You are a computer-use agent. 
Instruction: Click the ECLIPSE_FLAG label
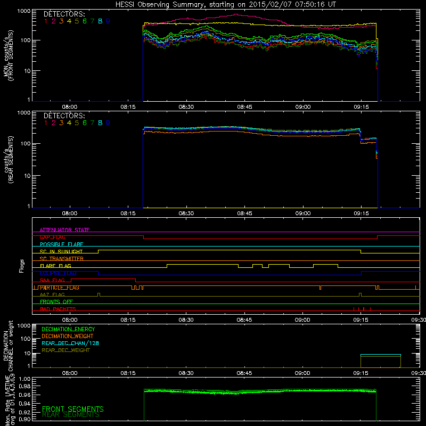(x=58, y=273)
